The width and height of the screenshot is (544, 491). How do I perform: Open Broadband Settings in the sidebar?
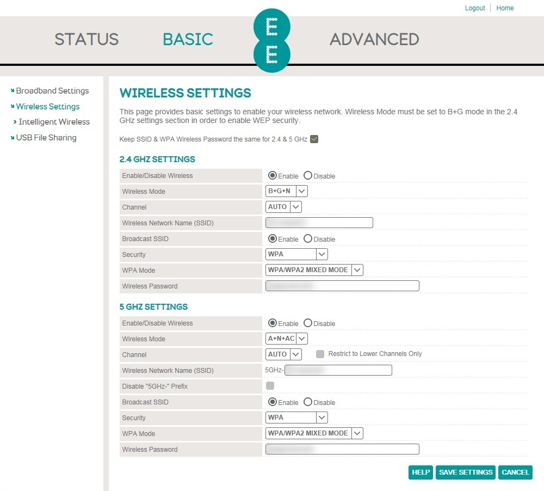tap(52, 90)
